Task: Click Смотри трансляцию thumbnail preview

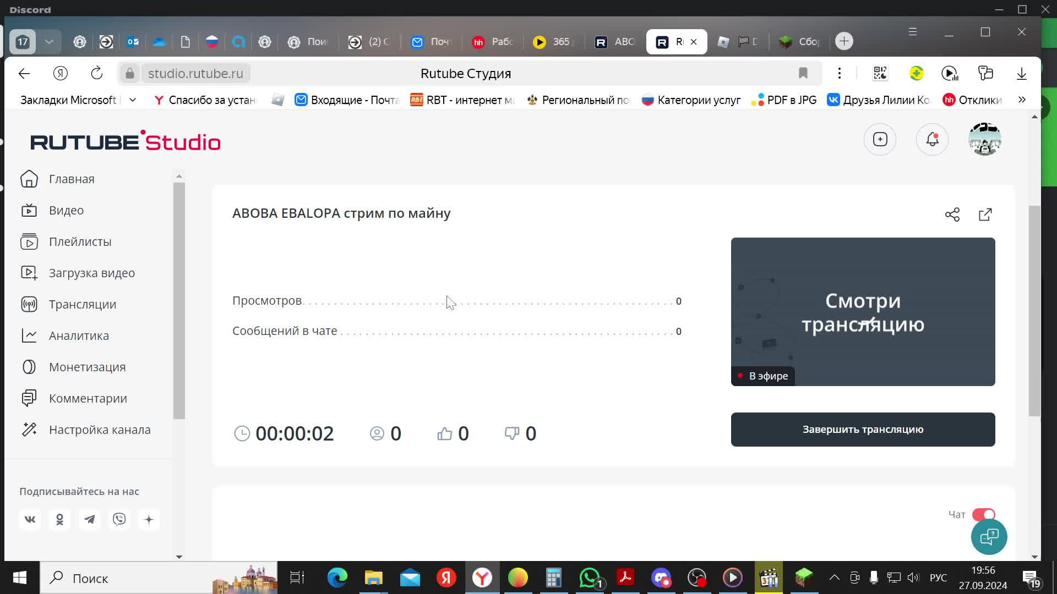Action: click(x=863, y=311)
